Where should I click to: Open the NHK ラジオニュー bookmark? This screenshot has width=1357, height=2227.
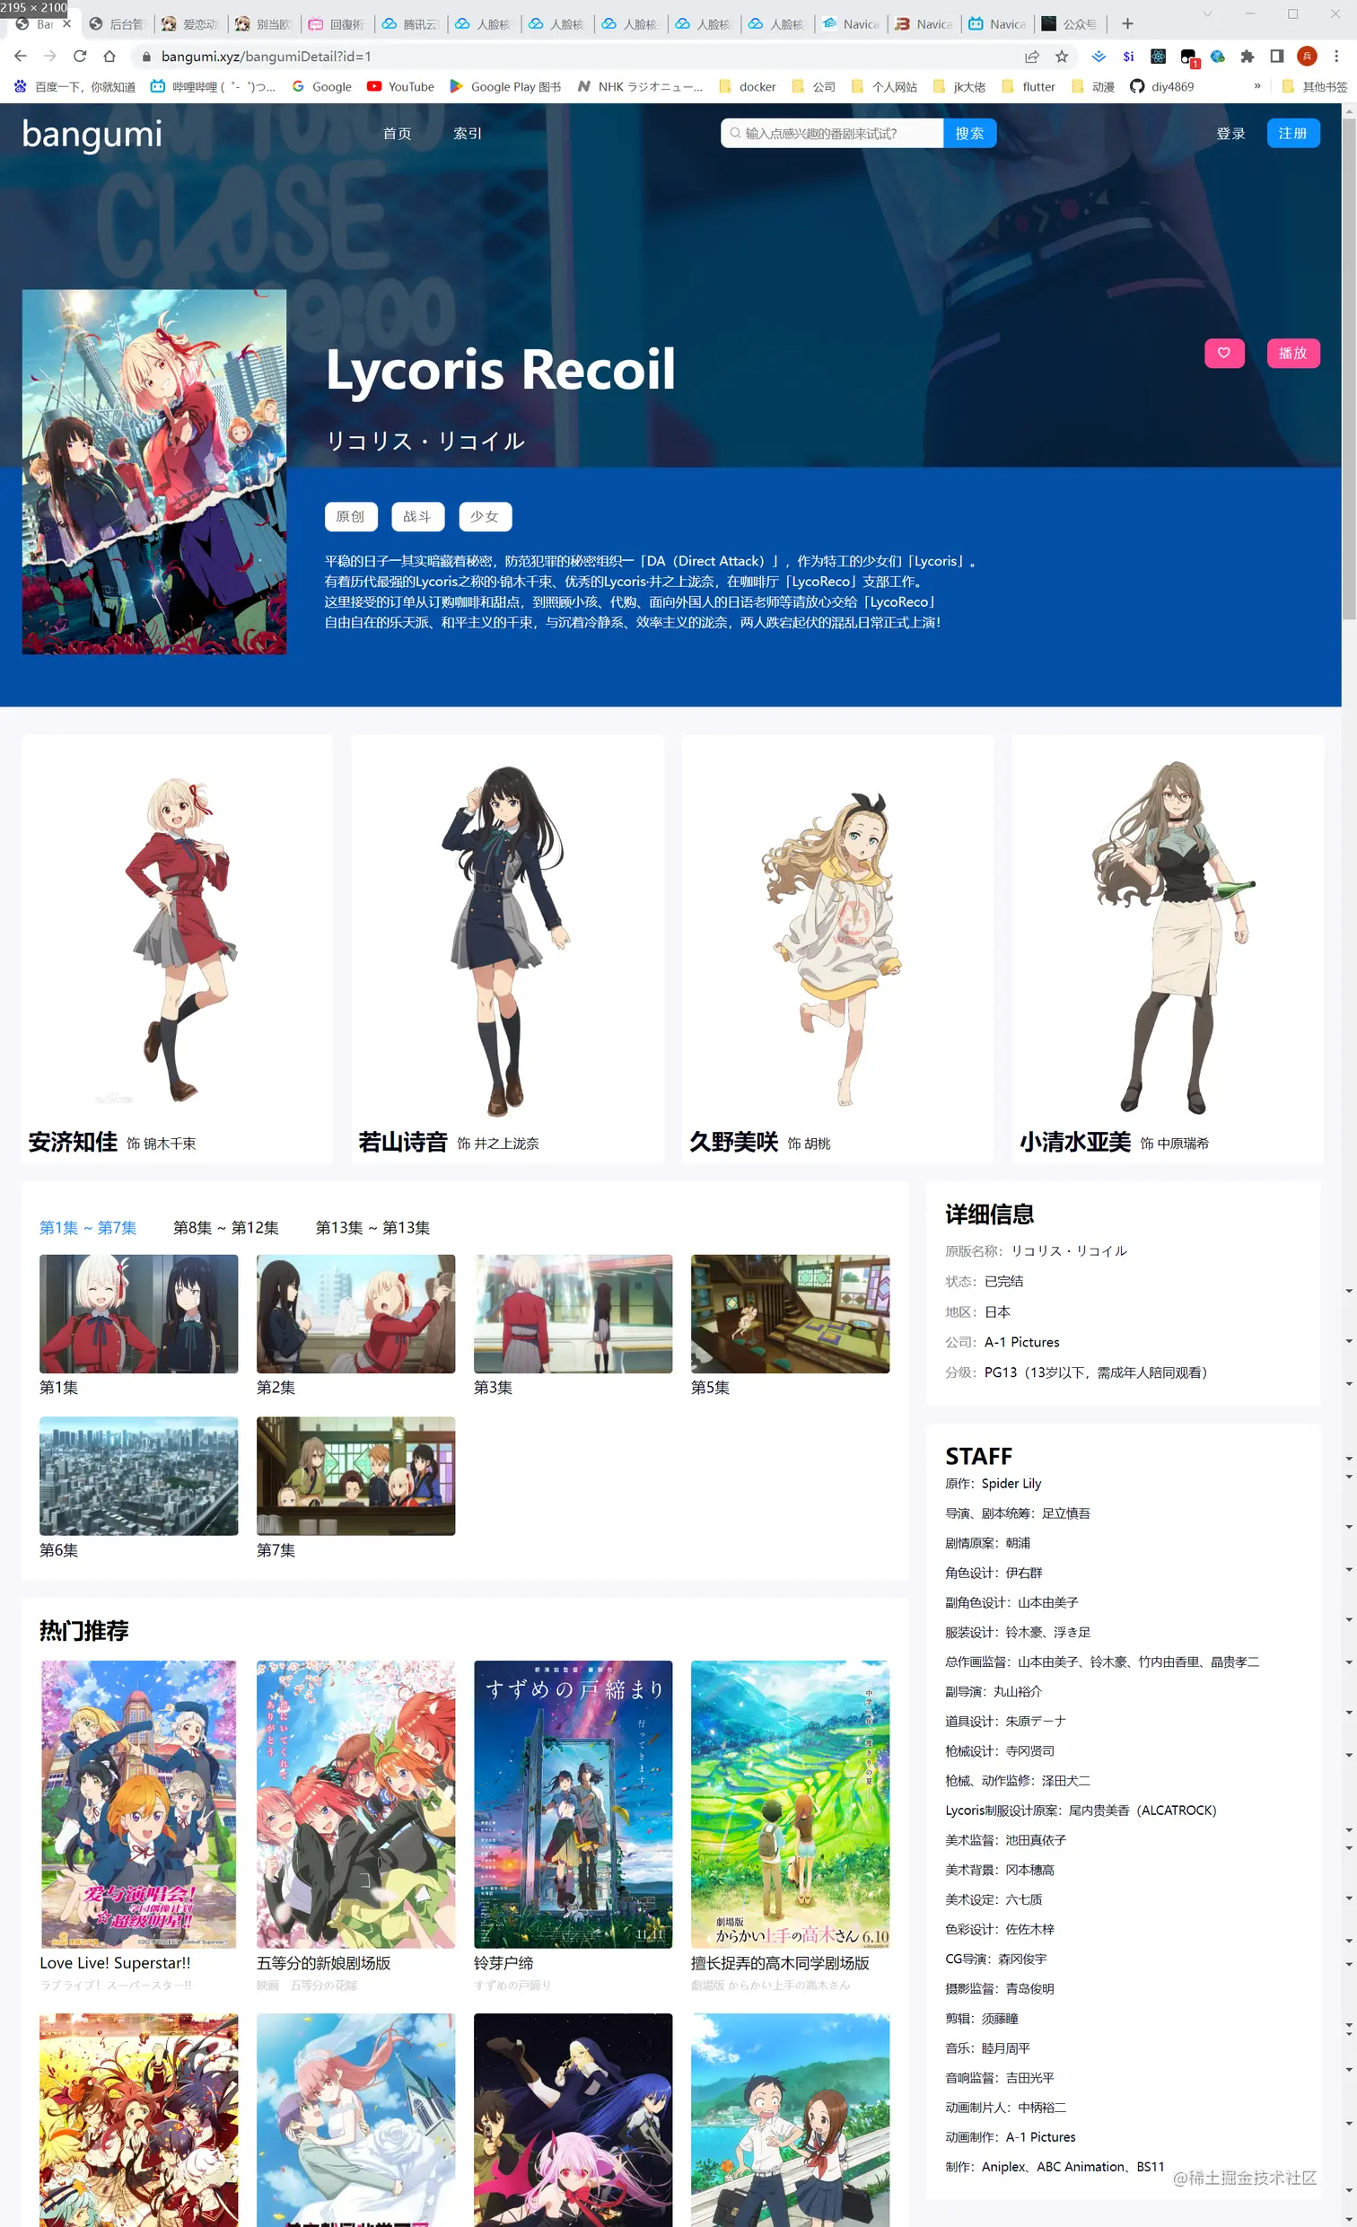tap(640, 87)
